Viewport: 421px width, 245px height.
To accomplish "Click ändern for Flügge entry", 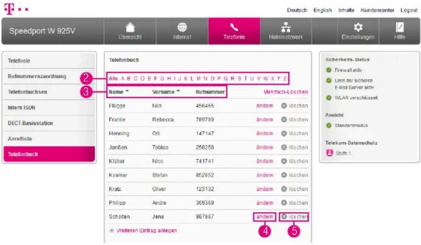I will point(265,106).
